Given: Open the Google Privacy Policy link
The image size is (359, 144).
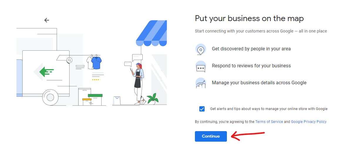Looking at the screenshot, I should pos(309,122).
